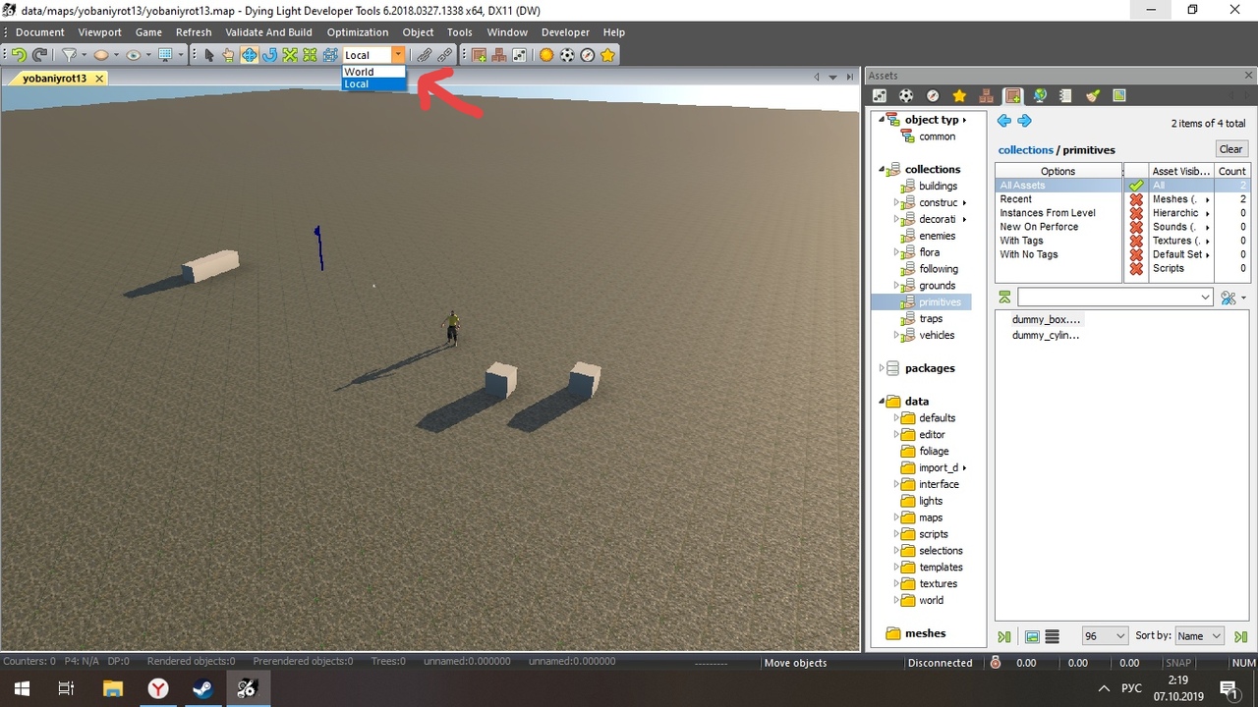
Task: Click the wrench settings icon beside search box
Action: 1229,298
